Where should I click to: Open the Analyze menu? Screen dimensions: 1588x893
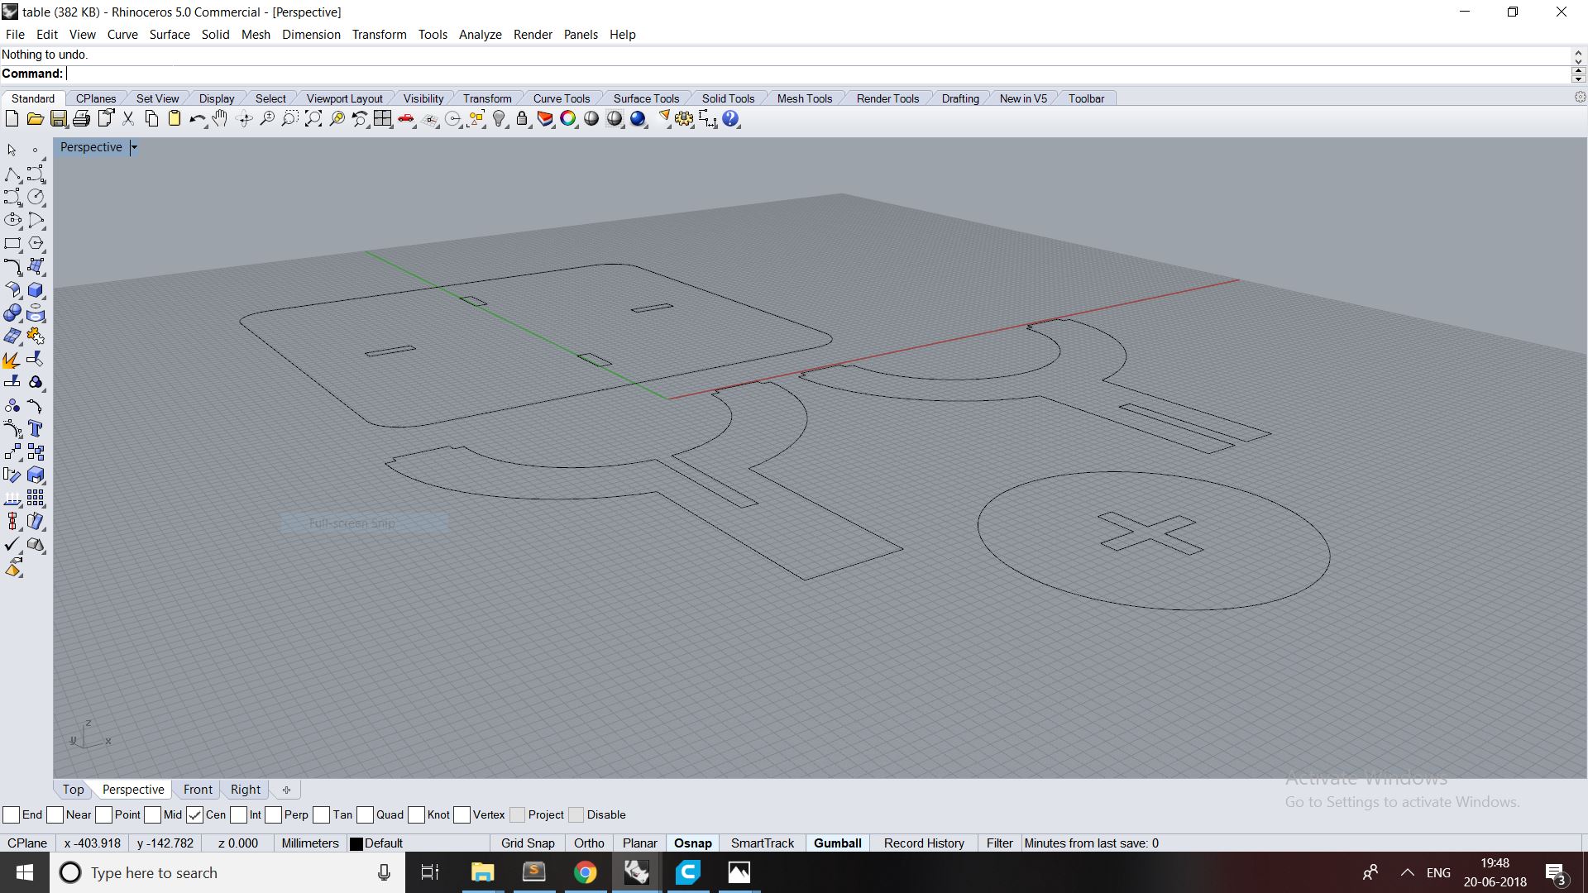tap(481, 35)
